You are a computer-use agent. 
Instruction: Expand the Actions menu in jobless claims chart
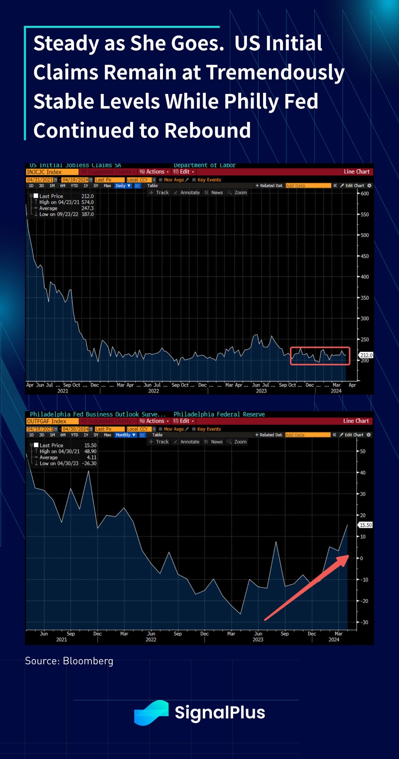154,172
